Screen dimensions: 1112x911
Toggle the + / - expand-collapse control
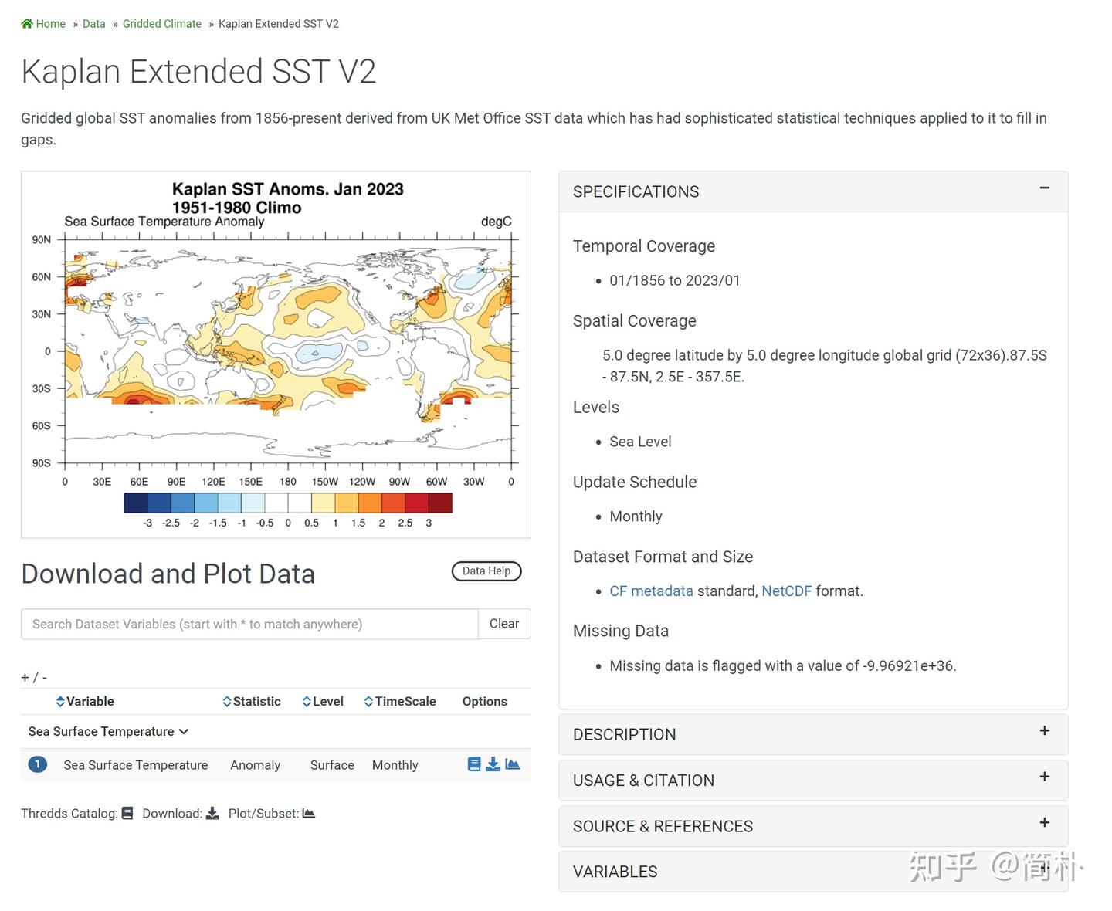pos(34,677)
